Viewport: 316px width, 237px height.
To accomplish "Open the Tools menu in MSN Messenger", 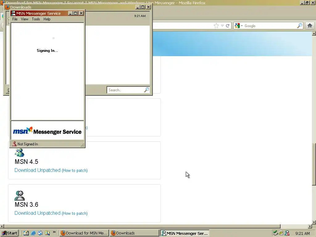I will coord(36,19).
